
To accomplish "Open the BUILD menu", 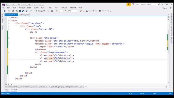I will tap(29, 8).
